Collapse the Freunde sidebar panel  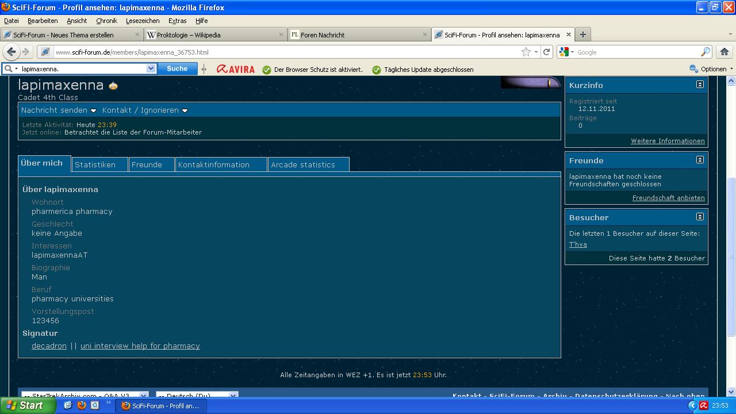point(700,160)
